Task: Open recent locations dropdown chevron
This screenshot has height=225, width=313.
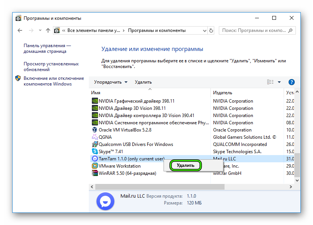Action: 40,30
